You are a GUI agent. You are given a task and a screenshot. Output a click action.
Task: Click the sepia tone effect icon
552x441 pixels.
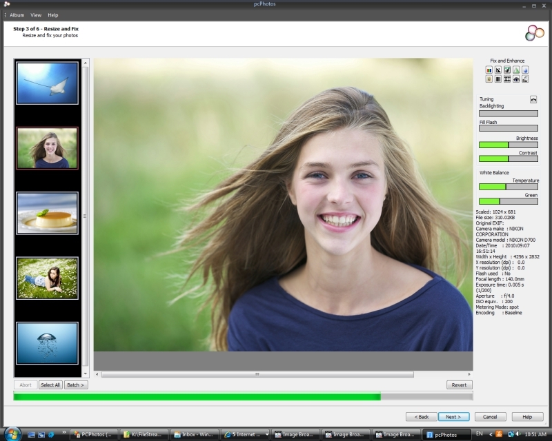point(489,79)
